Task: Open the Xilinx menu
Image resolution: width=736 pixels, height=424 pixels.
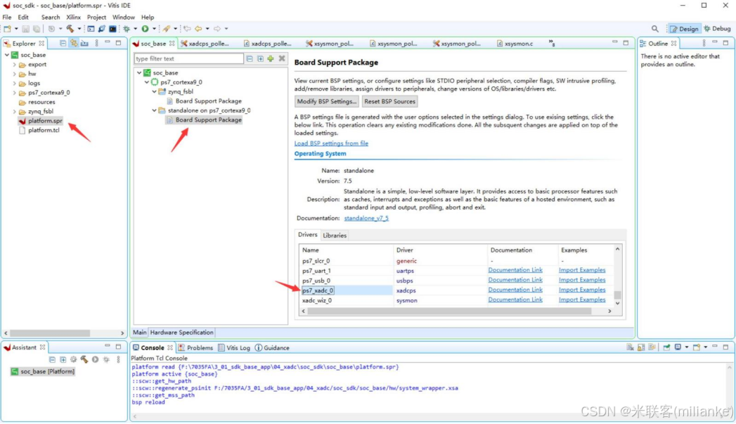Action: pos(73,17)
